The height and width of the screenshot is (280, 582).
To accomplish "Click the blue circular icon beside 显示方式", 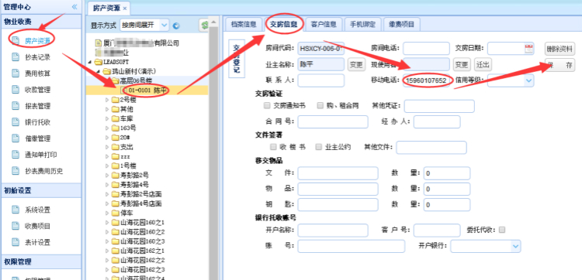I will click(176, 26).
